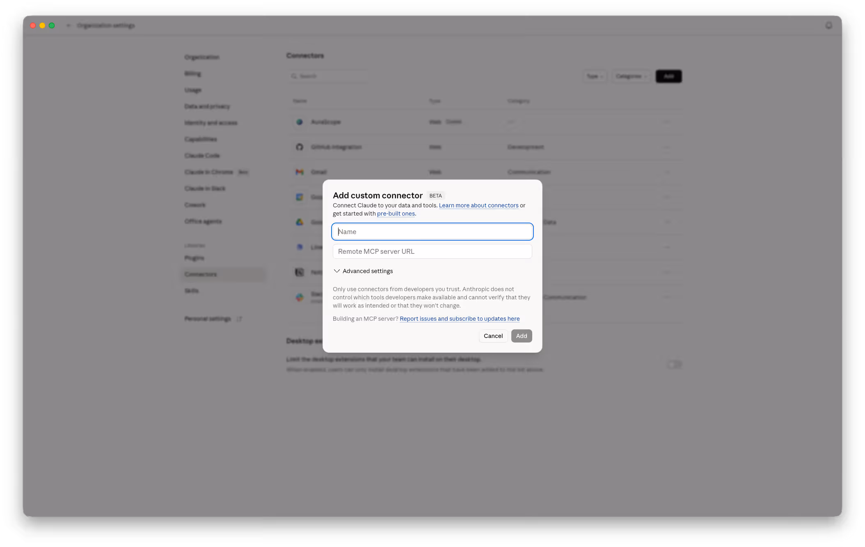Open Data and privacy settings
This screenshot has width=865, height=547.
point(207,106)
